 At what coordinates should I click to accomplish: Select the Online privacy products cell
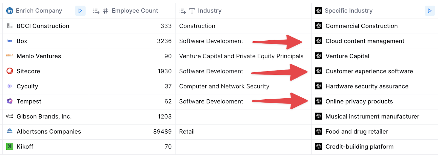point(375,102)
